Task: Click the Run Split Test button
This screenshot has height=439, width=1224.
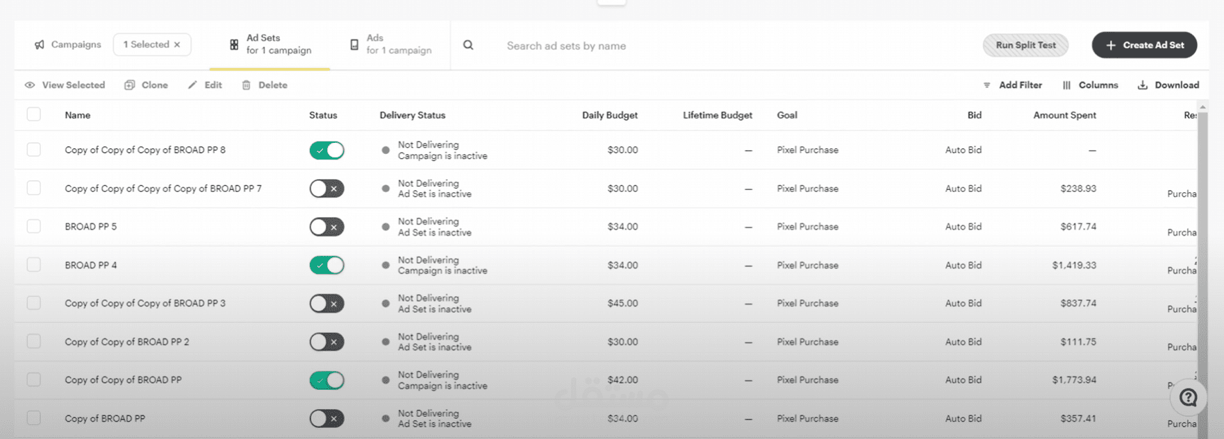Action: [1025, 45]
